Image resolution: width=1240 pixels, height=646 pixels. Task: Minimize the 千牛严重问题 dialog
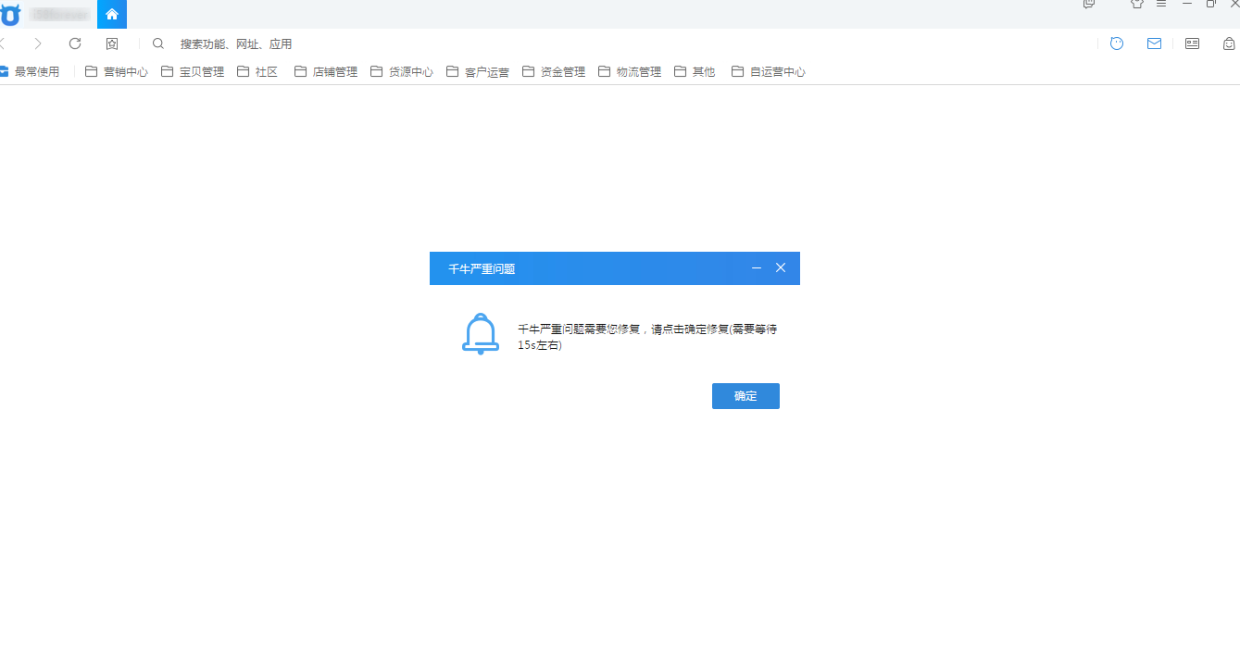pyautogui.click(x=757, y=267)
